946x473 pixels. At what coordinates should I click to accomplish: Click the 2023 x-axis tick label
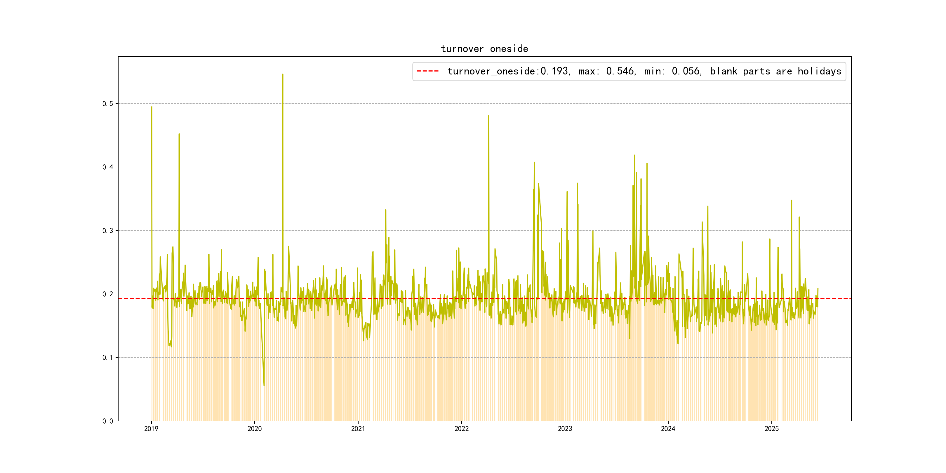(565, 429)
